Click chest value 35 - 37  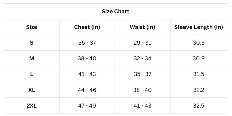(x=87, y=43)
